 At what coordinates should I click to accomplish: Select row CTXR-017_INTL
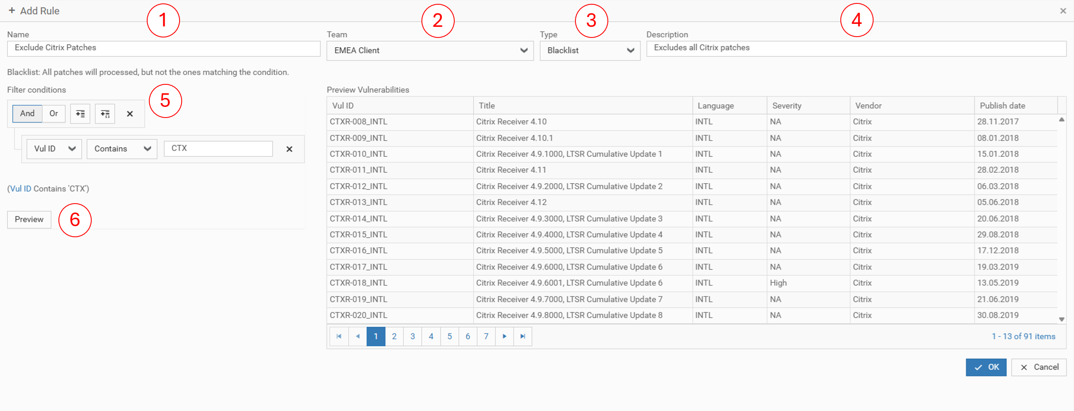pyautogui.click(x=692, y=267)
